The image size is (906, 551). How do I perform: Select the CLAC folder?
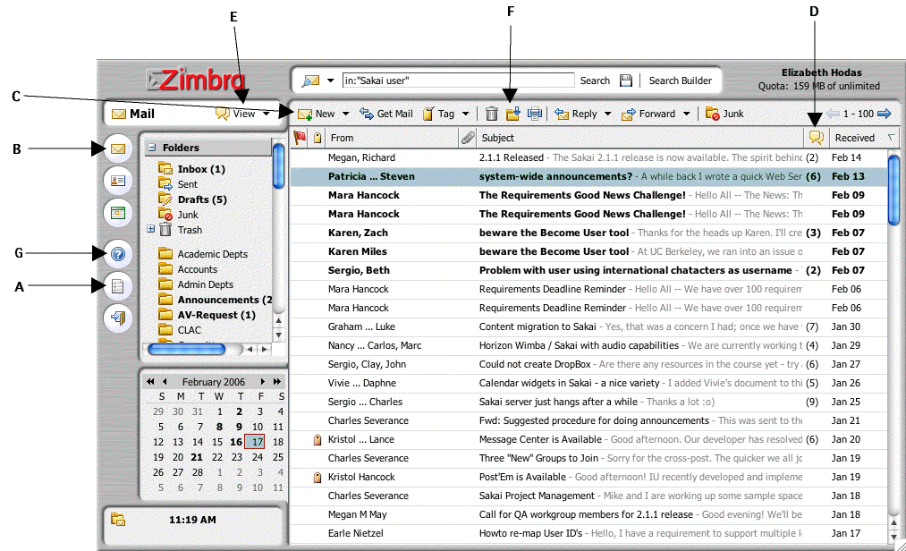click(181, 330)
